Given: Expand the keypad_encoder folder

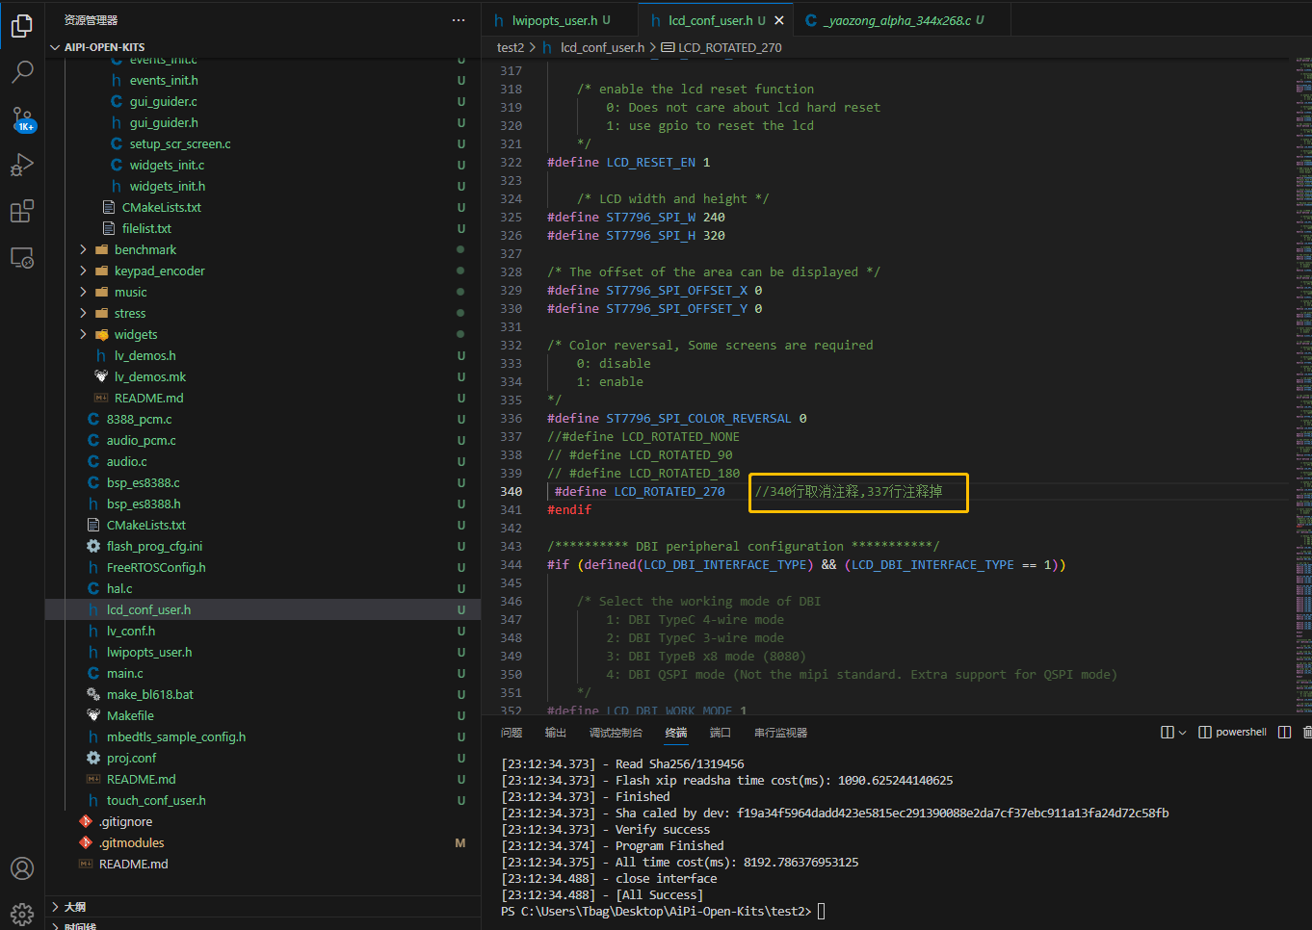Looking at the screenshot, I should [x=83, y=271].
